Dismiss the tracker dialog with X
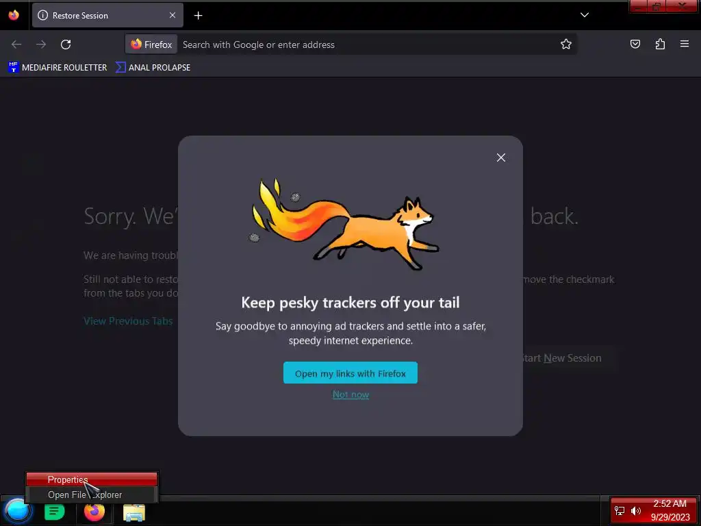The height and width of the screenshot is (526, 701). [x=500, y=158]
